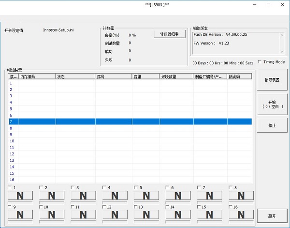290x228 pixels.
Task: Check the port 3 checkbox
Action: [72, 187]
